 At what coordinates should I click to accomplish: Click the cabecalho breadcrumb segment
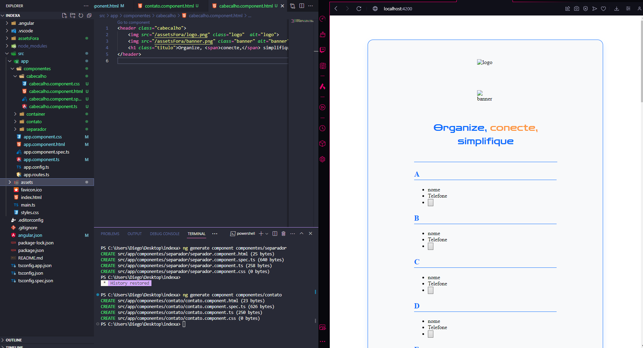click(x=166, y=15)
